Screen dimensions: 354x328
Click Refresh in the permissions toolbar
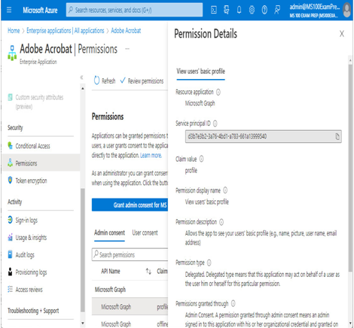coord(105,80)
